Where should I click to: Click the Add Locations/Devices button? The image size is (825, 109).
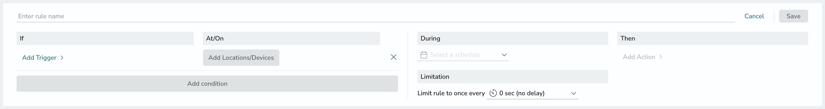pos(241,58)
